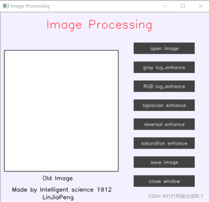
Task: Save the result using save image
Action: (x=164, y=162)
